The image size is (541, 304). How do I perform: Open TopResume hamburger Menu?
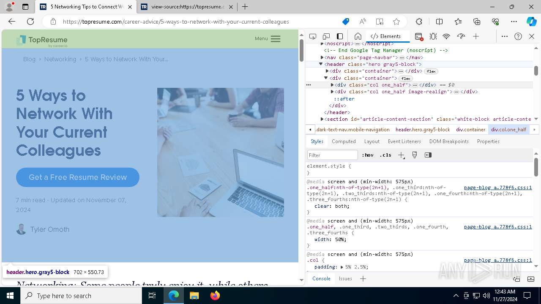(x=268, y=39)
